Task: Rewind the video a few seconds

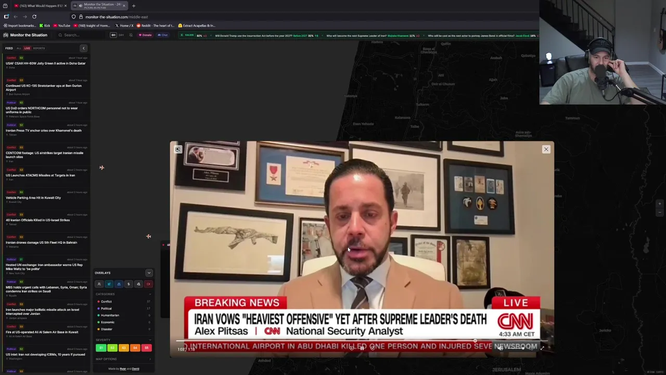Action: pyautogui.click(x=352, y=348)
